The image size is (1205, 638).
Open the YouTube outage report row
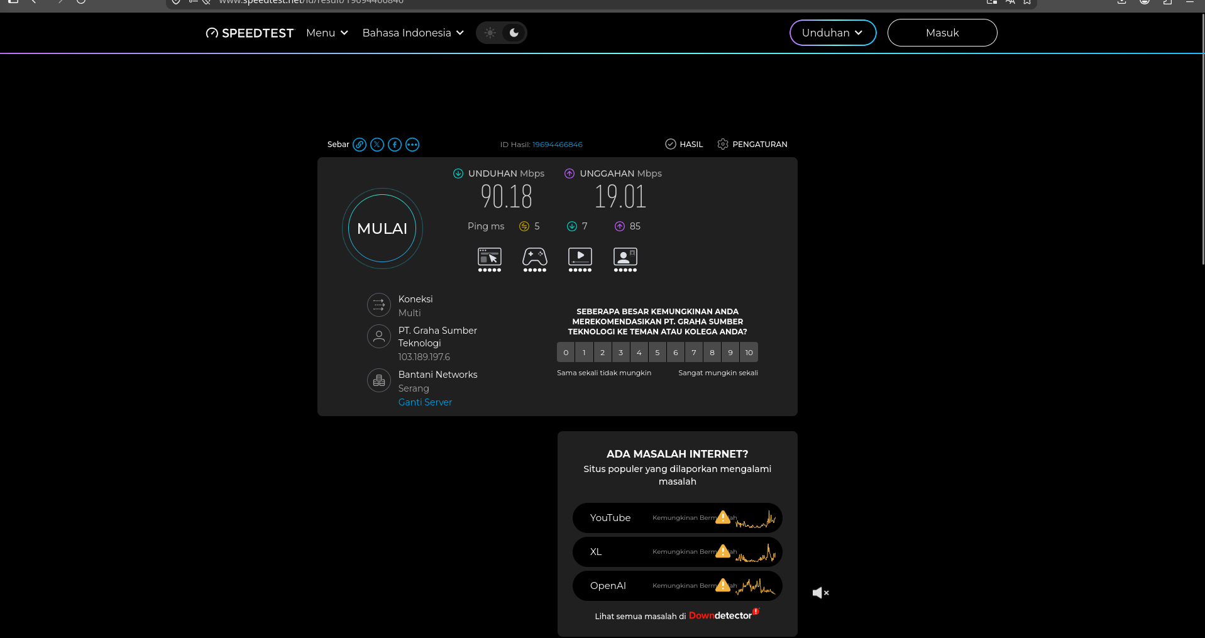678,518
